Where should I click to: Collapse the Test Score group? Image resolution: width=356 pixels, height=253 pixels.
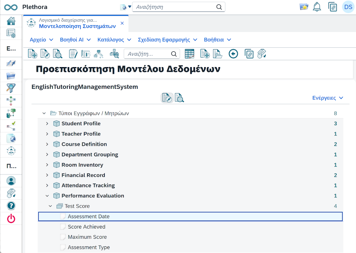50,206
